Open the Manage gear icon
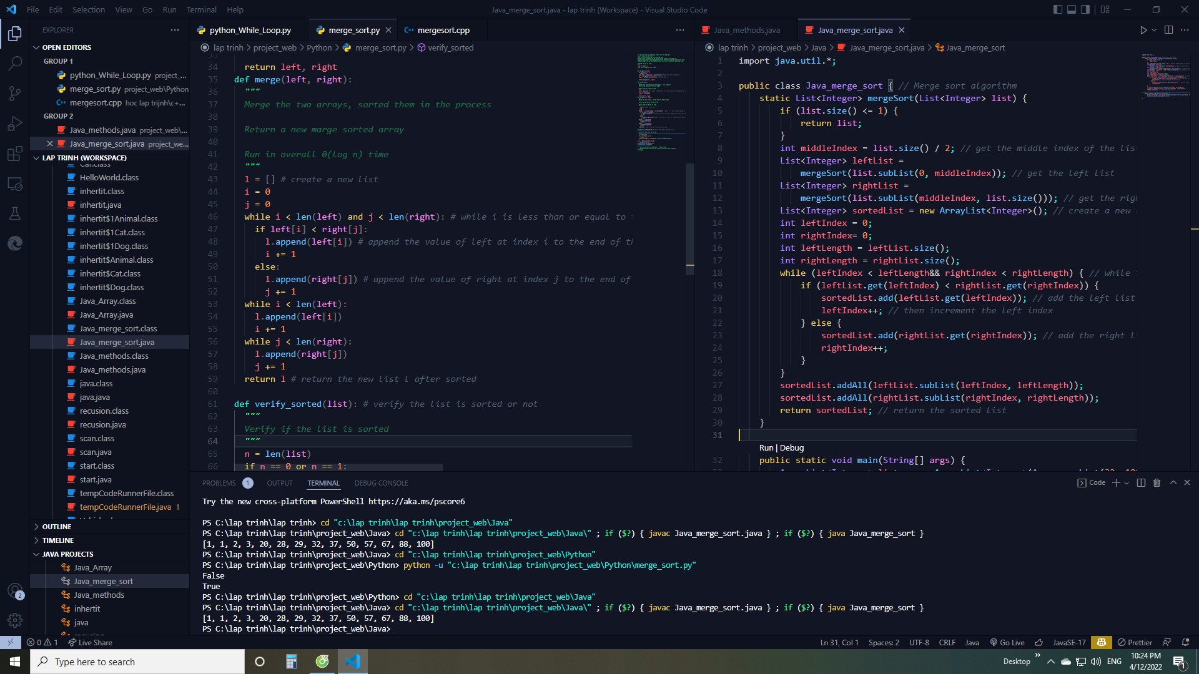 point(15,620)
